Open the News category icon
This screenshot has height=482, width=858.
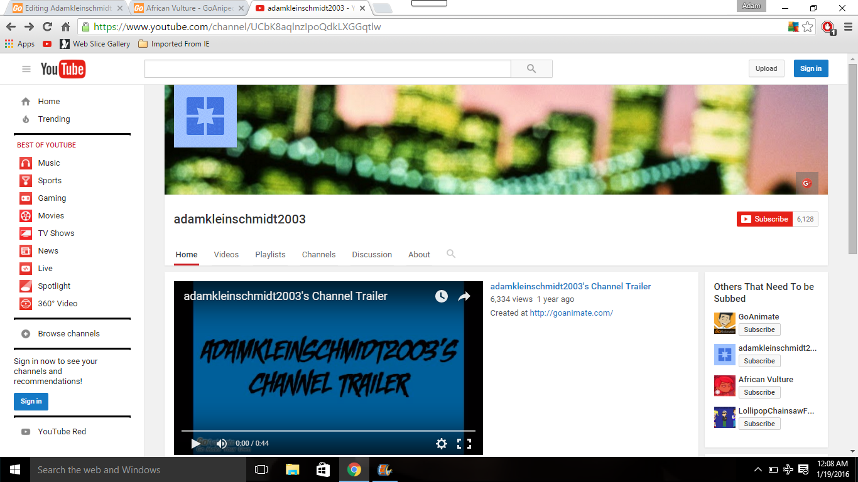click(26, 251)
